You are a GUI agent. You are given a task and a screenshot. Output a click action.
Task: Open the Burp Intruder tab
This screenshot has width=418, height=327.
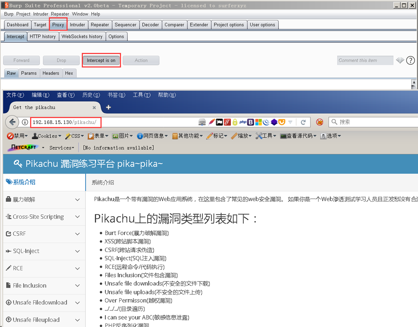(x=77, y=25)
